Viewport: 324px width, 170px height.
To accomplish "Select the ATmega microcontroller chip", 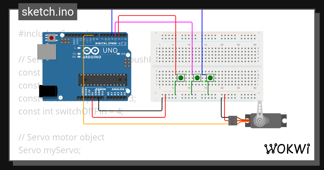I will point(103,80).
